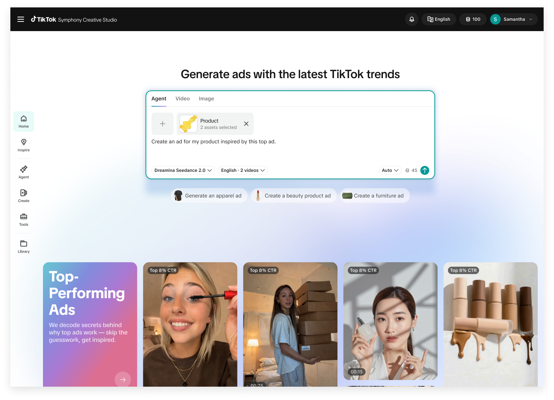Click the Samantha avatar circle
The width and height of the screenshot is (554, 400).
[495, 19]
